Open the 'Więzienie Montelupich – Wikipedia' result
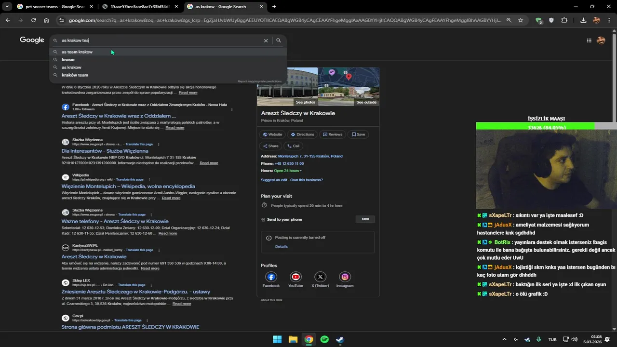Image resolution: width=617 pixels, height=347 pixels. pyautogui.click(x=128, y=186)
